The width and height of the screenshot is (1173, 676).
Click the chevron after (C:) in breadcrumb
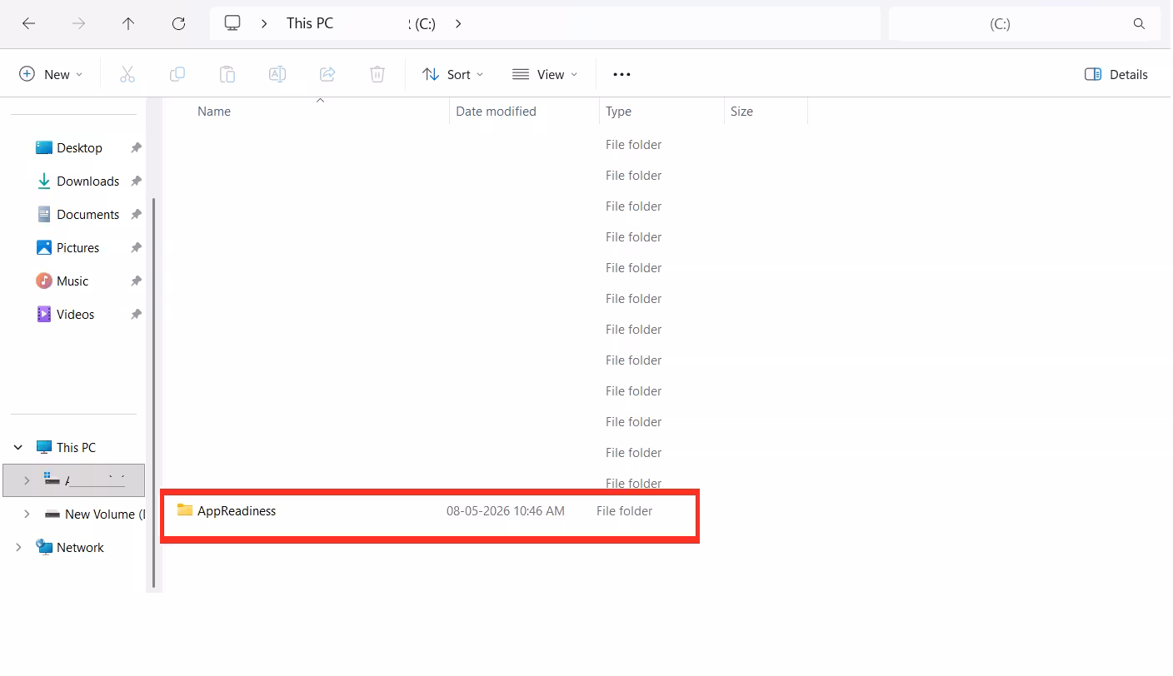pyautogui.click(x=458, y=23)
